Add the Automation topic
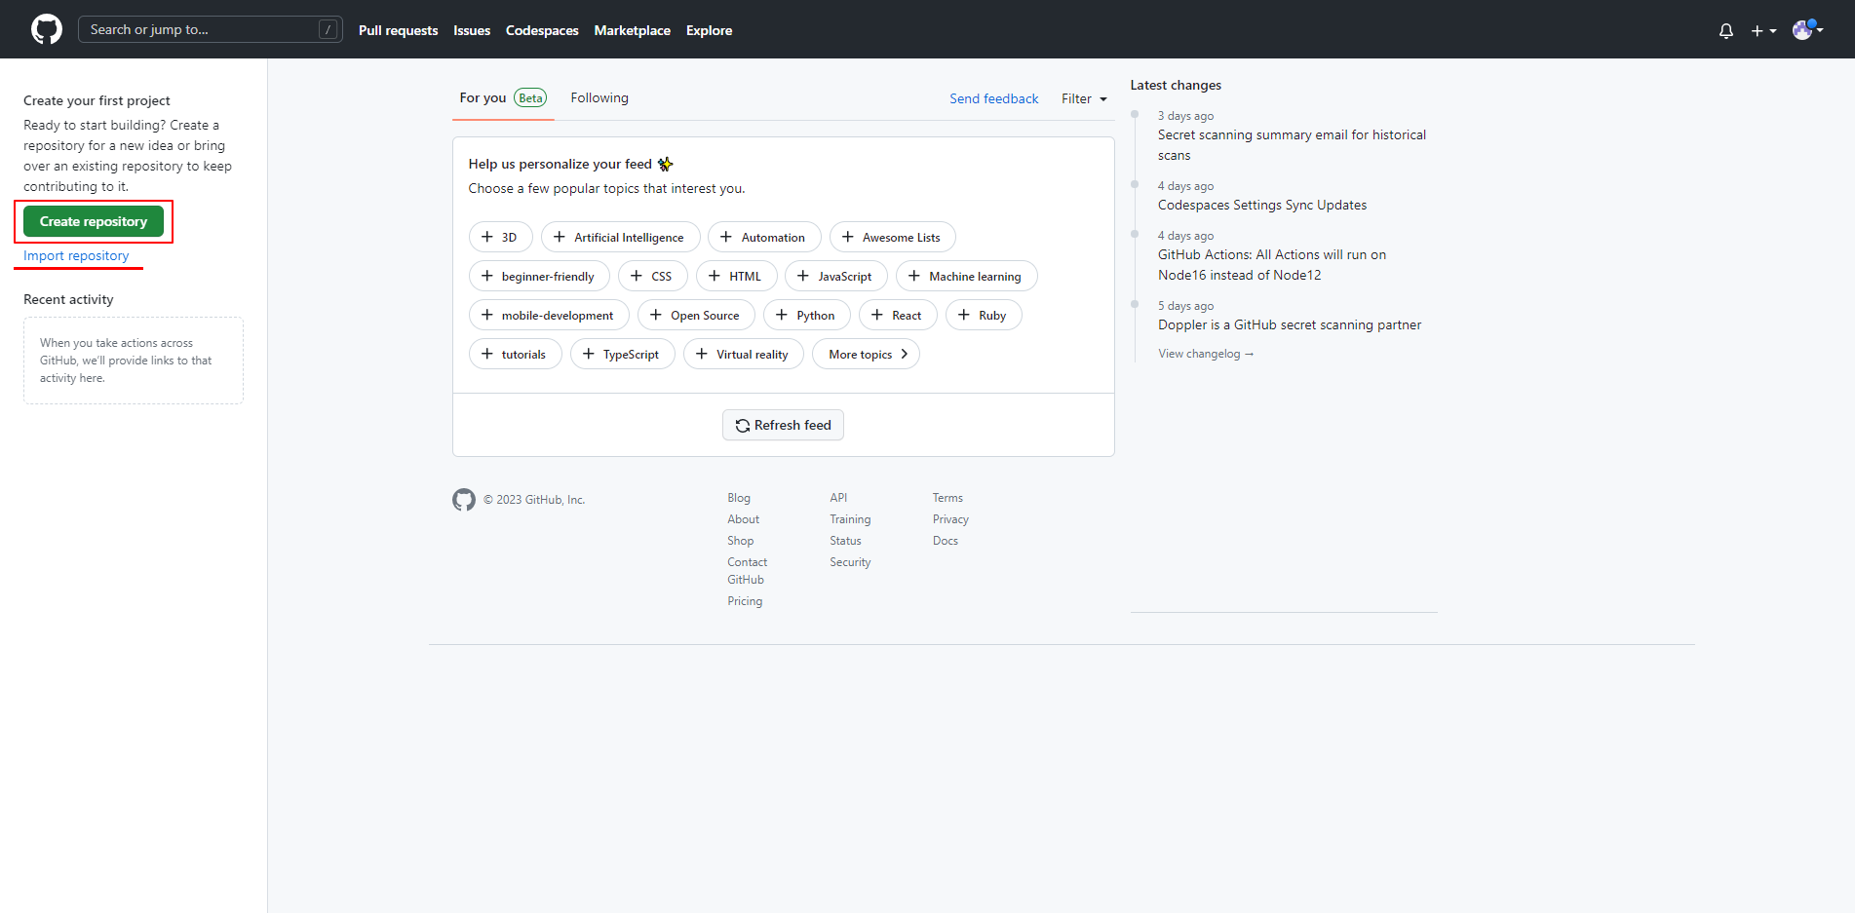The image size is (1855, 913). pyautogui.click(x=764, y=237)
